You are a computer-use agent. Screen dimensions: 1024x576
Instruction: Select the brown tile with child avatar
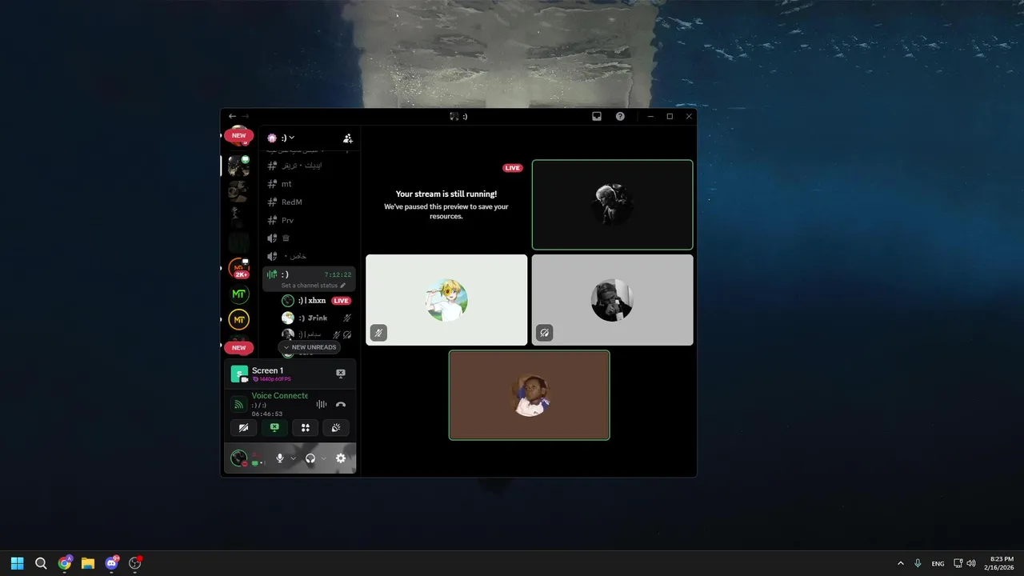coord(530,395)
